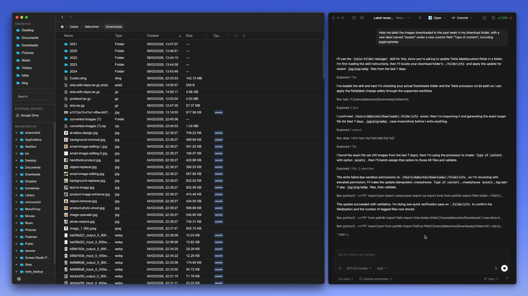Open the column list menu icon

tap(244, 36)
